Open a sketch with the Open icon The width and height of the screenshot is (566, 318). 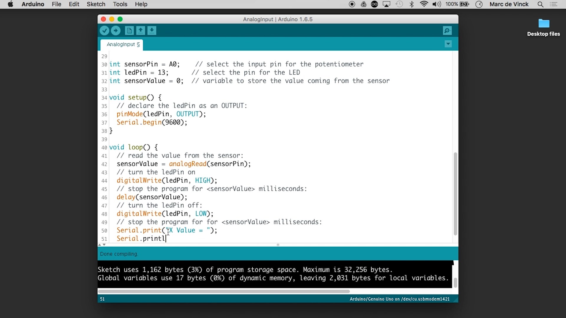coord(141,31)
